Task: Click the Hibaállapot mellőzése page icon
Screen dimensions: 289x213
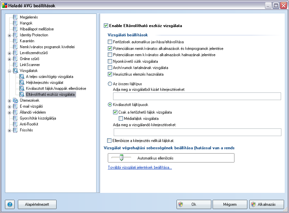Action: (15, 29)
